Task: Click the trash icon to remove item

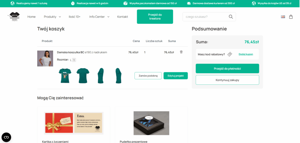Action: coord(181,52)
